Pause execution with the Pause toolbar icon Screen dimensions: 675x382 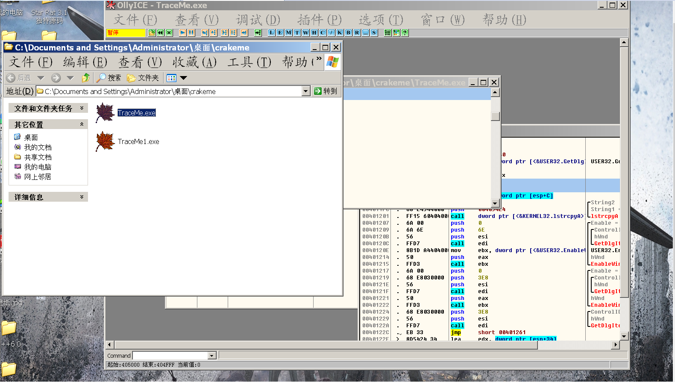click(191, 32)
